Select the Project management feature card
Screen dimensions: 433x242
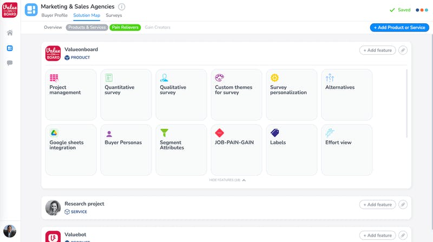pos(71,94)
